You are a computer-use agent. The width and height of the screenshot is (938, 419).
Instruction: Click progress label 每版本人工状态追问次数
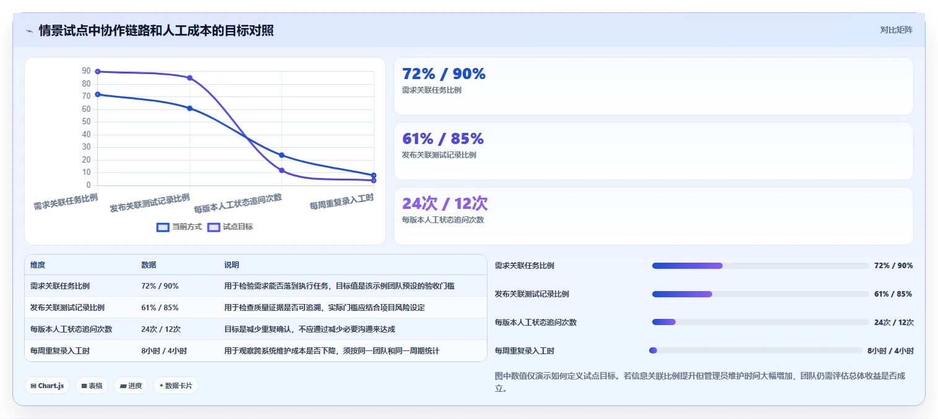[x=536, y=322]
